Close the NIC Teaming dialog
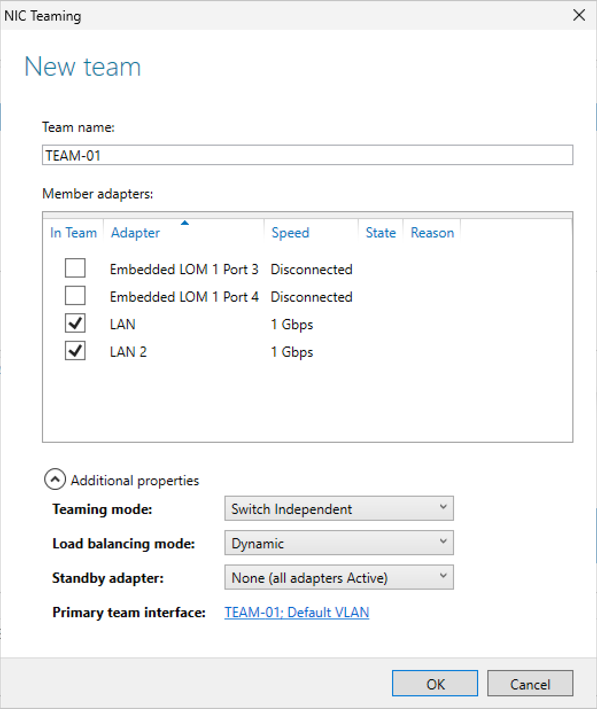597x709 pixels. coord(579,15)
